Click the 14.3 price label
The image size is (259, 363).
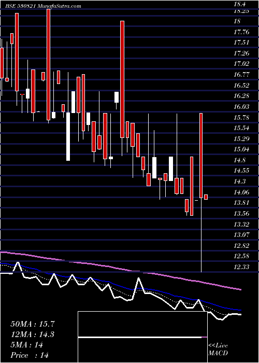click(x=239, y=181)
